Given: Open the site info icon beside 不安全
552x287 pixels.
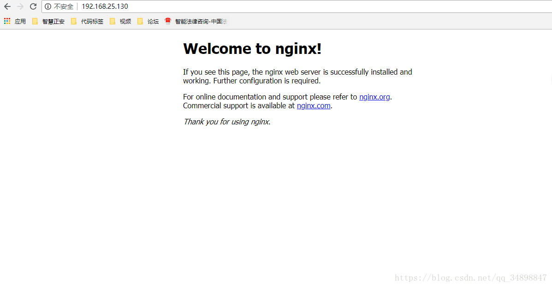Looking at the screenshot, I should point(48,6).
